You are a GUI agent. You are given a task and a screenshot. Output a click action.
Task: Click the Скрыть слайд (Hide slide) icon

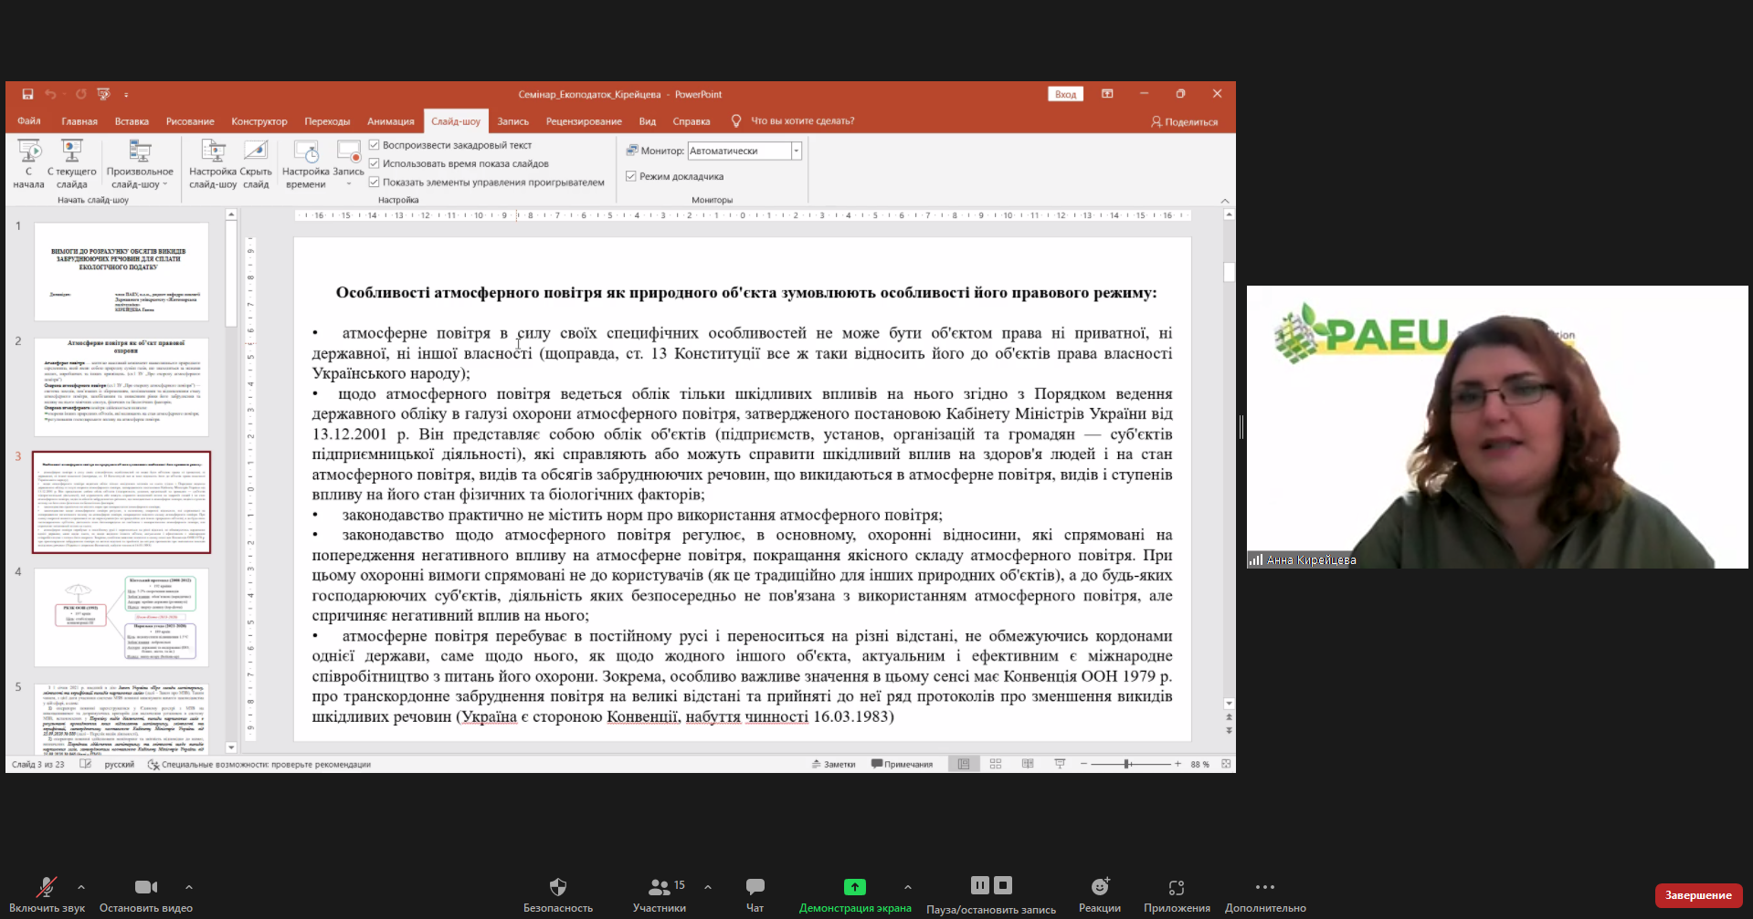(256, 152)
